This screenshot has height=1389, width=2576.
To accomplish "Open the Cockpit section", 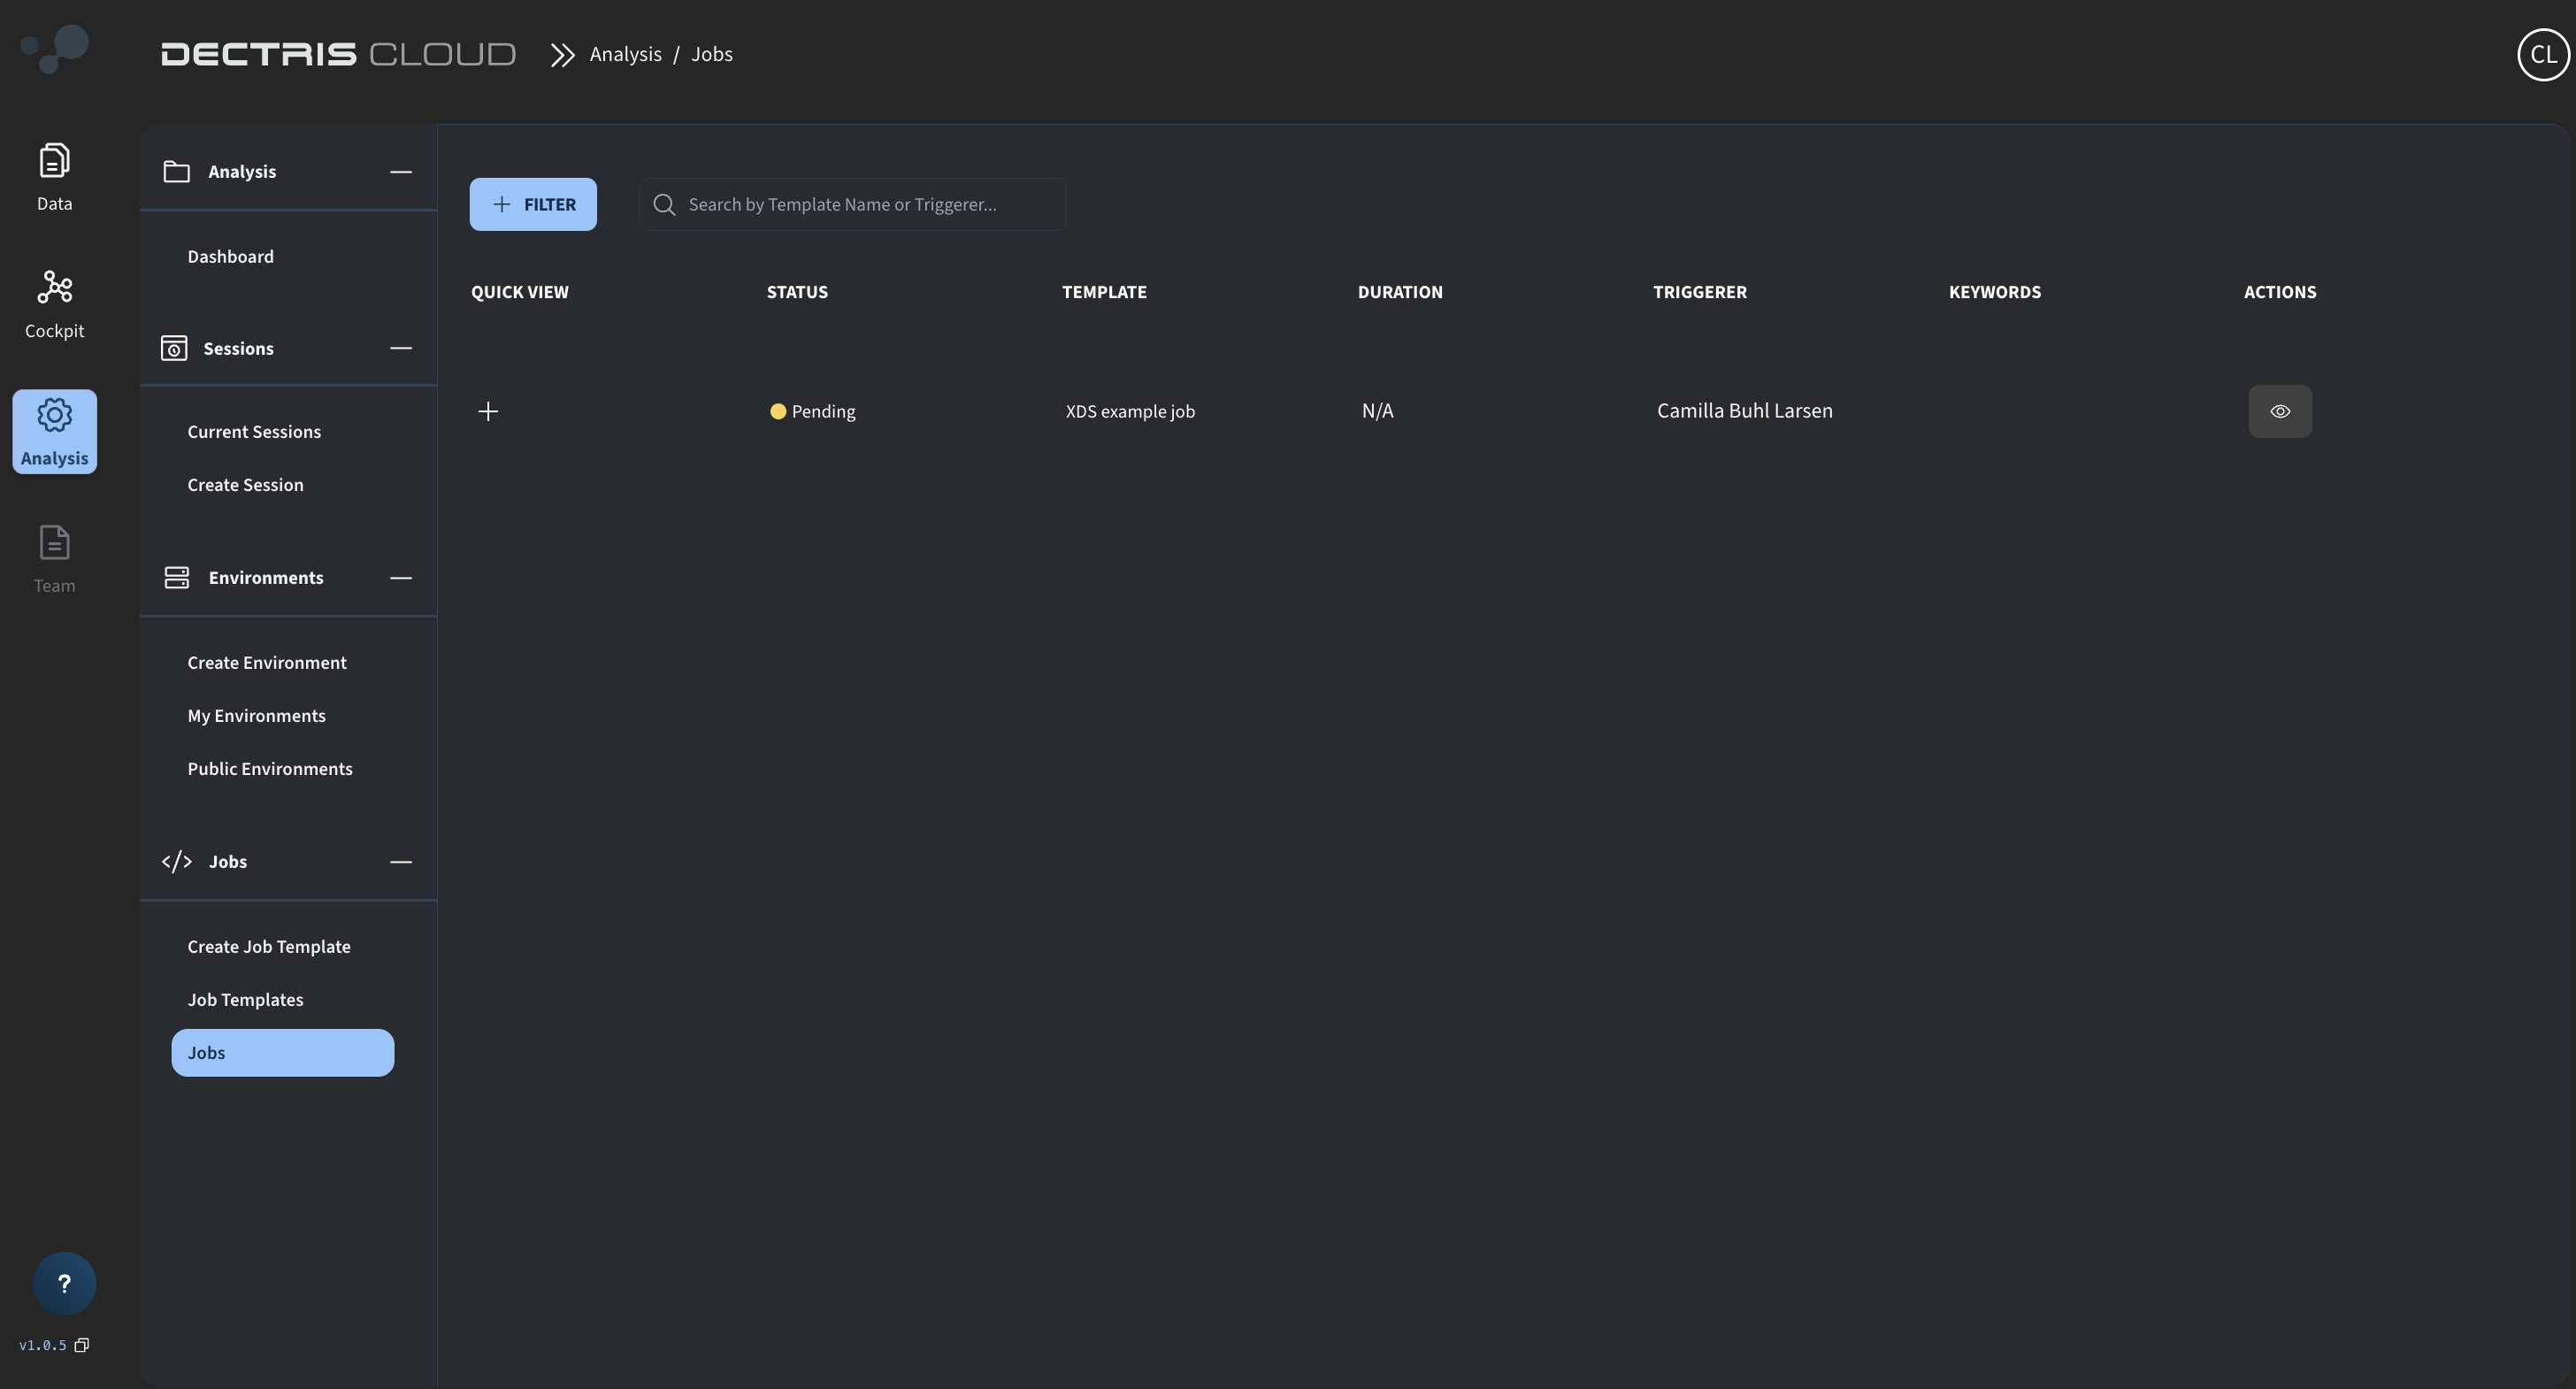I will coord(54,304).
